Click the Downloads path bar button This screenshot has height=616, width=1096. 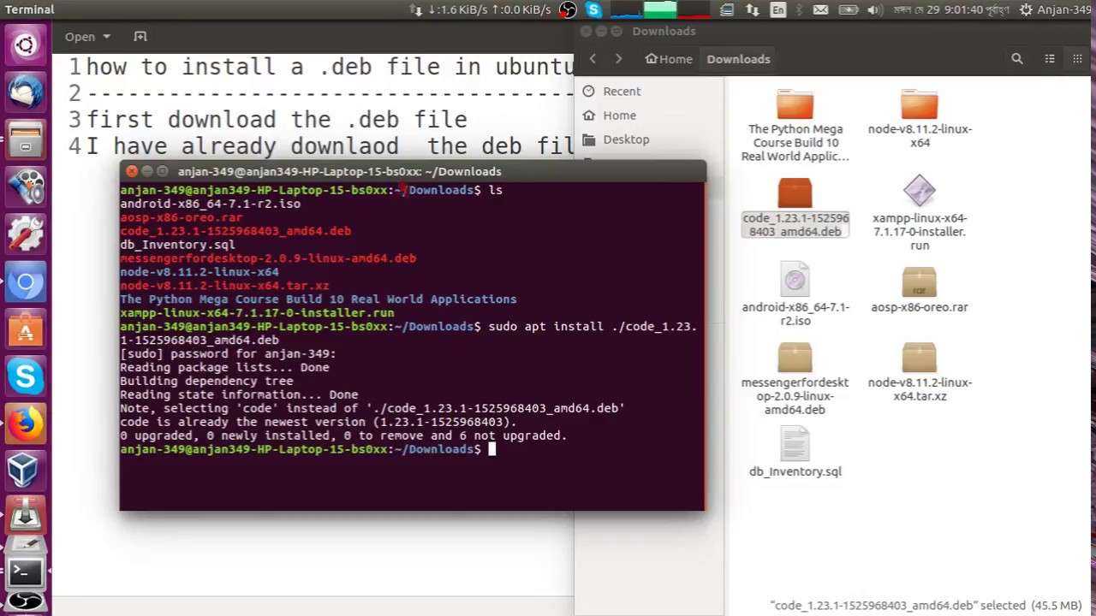[738, 59]
